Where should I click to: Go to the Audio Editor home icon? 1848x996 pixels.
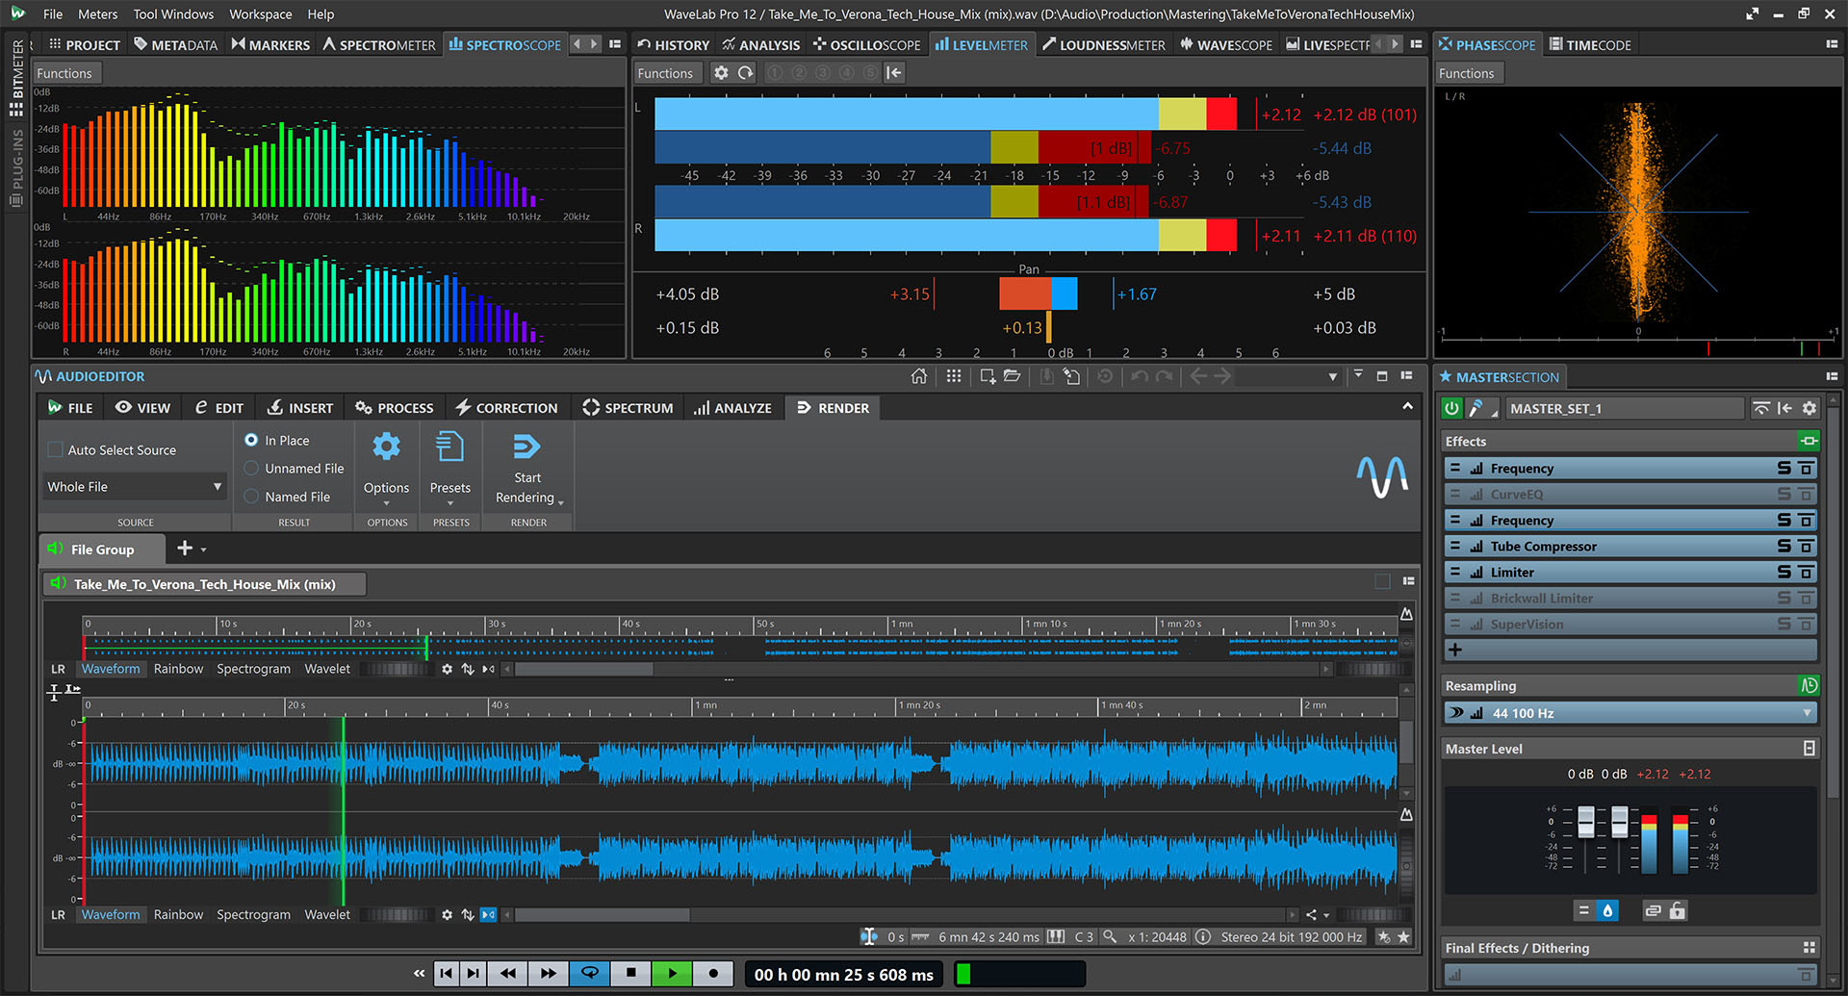pyautogui.click(x=919, y=376)
